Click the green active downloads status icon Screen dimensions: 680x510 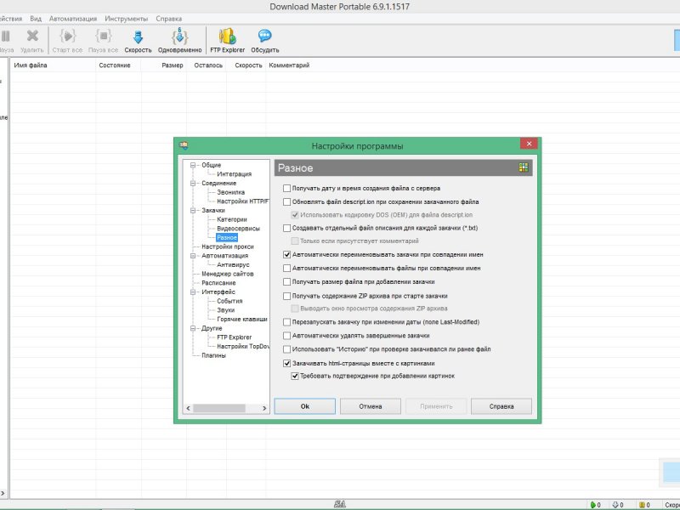pyautogui.click(x=592, y=505)
